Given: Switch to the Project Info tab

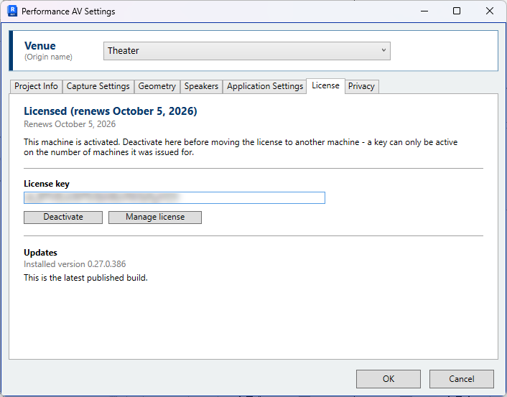Looking at the screenshot, I should 36,86.
